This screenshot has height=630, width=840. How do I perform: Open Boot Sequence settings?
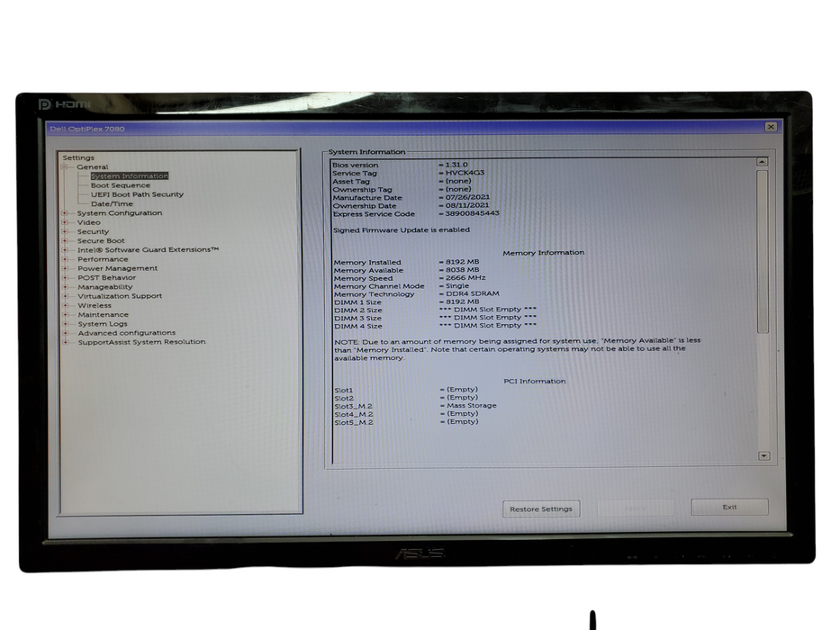point(120,185)
